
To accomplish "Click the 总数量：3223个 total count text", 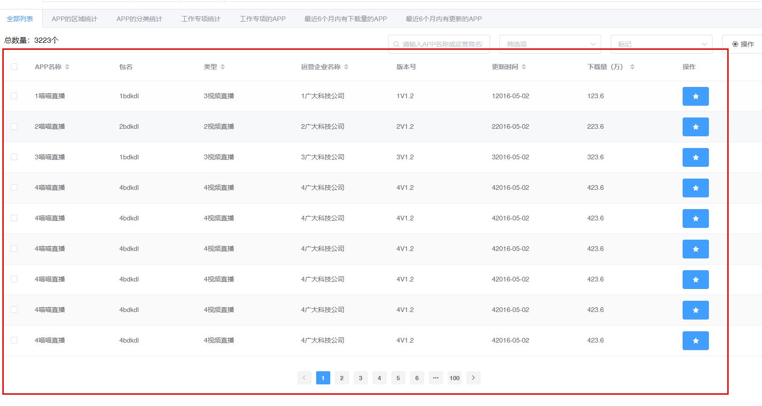I will (x=31, y=40).
